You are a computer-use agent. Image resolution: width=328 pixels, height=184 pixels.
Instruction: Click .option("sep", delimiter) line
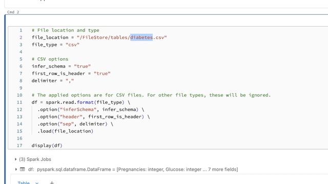tap(75, 124)
